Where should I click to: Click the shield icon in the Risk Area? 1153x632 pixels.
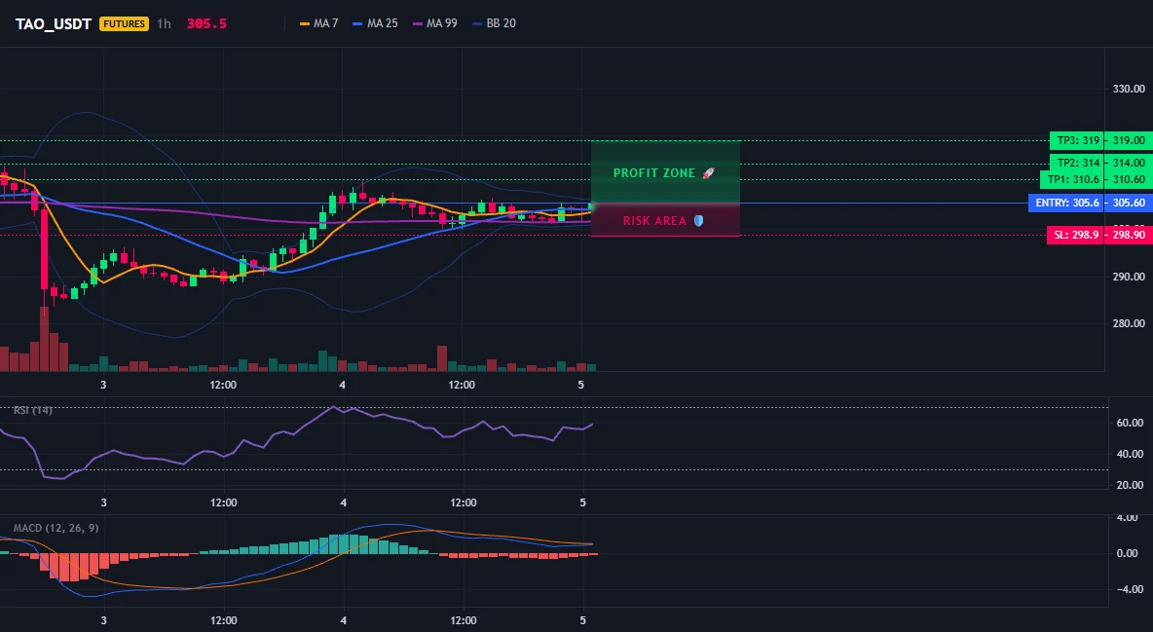coord(698,221)
